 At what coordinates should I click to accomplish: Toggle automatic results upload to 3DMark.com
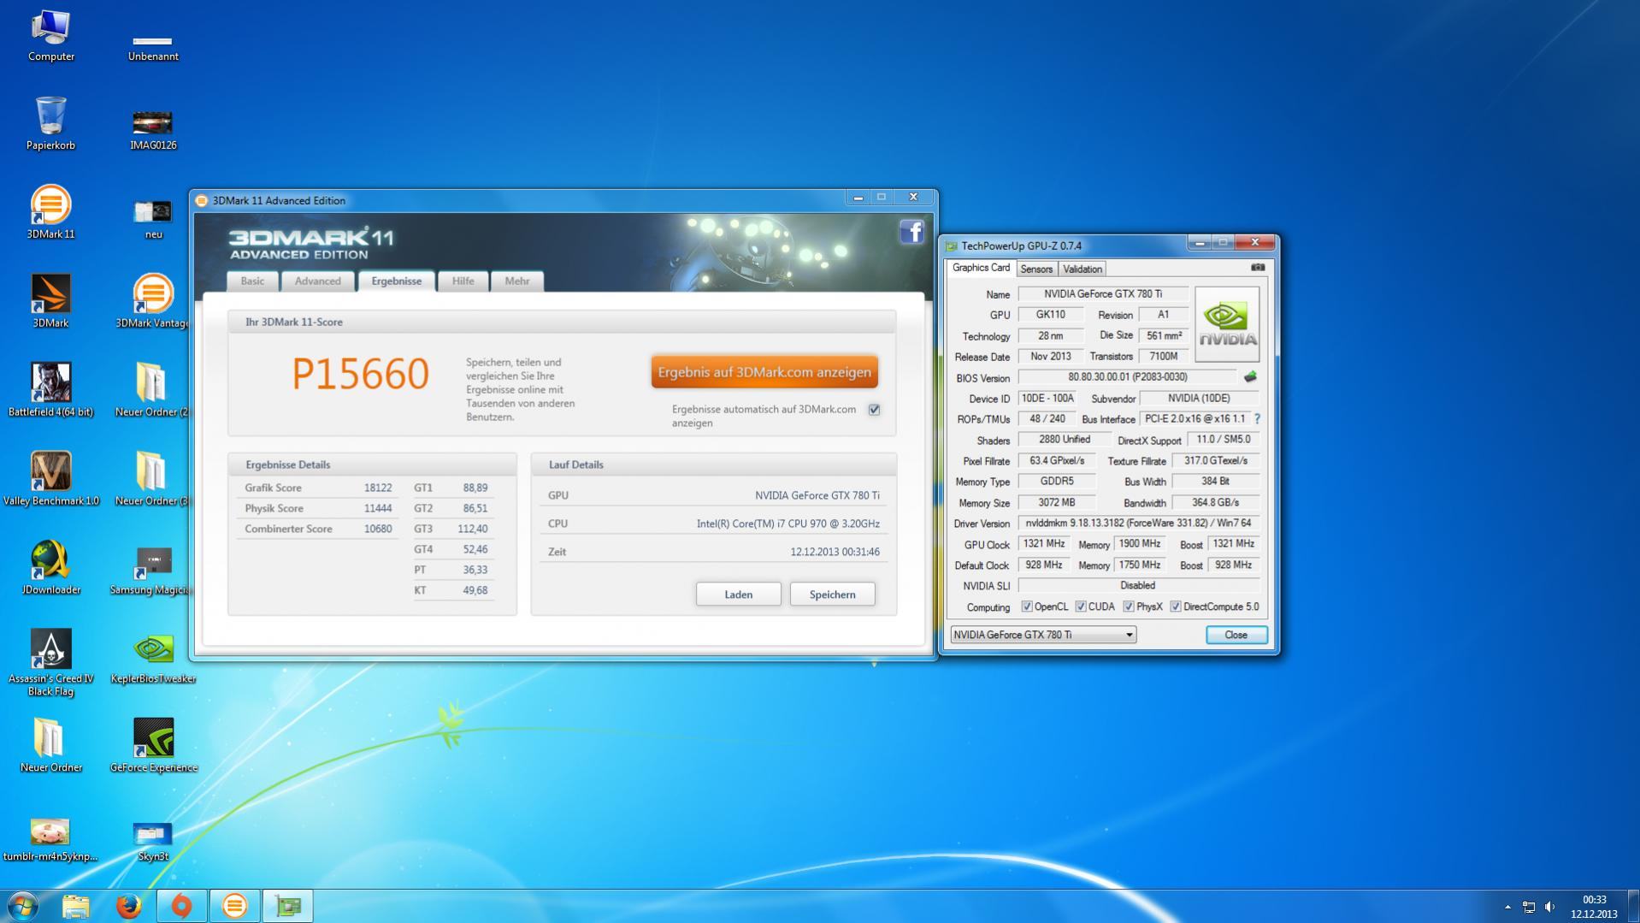coord(874,410)
